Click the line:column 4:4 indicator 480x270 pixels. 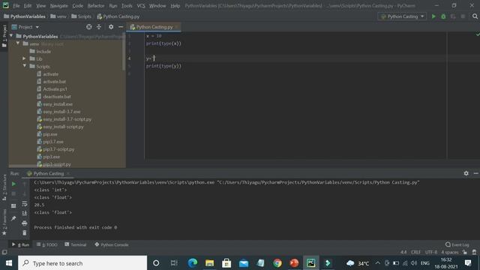(x=403, y=252)
